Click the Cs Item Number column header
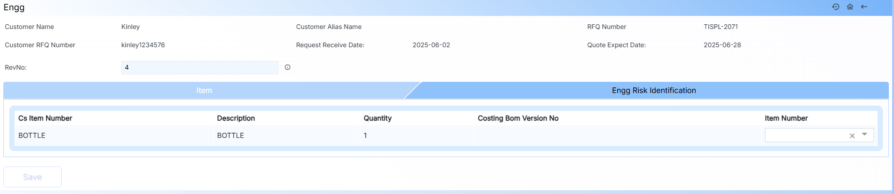 click(x=45, y=118)
